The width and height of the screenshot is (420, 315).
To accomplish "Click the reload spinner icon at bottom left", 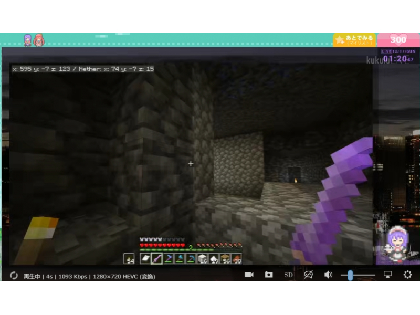I will [x=14, y=276].
